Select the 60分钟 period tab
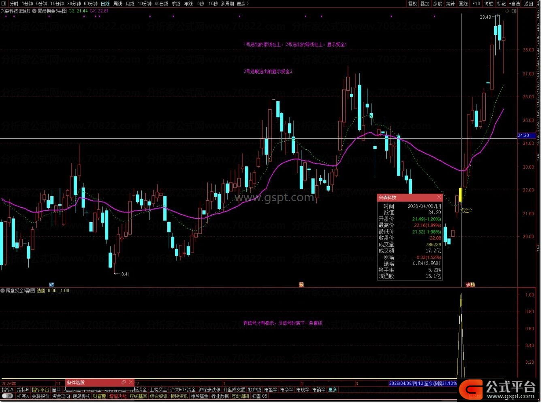The height and width of the screenshot is (403, 542). pos(91,4)
